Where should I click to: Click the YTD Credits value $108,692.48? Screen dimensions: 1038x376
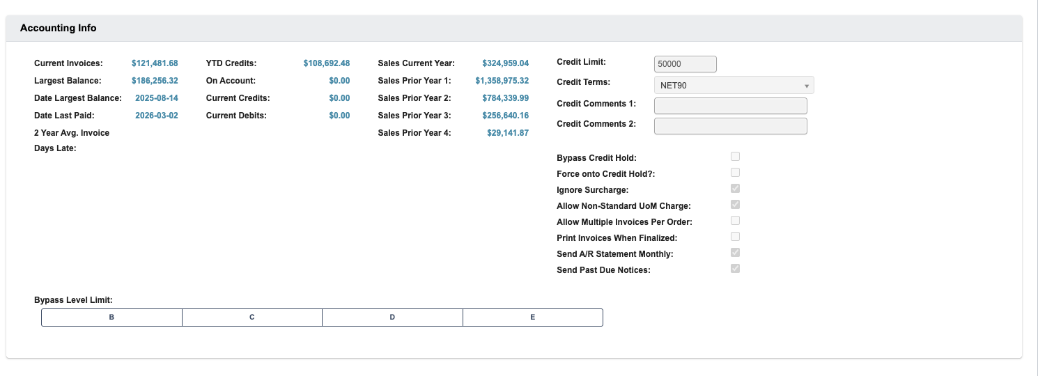point(327,63)
